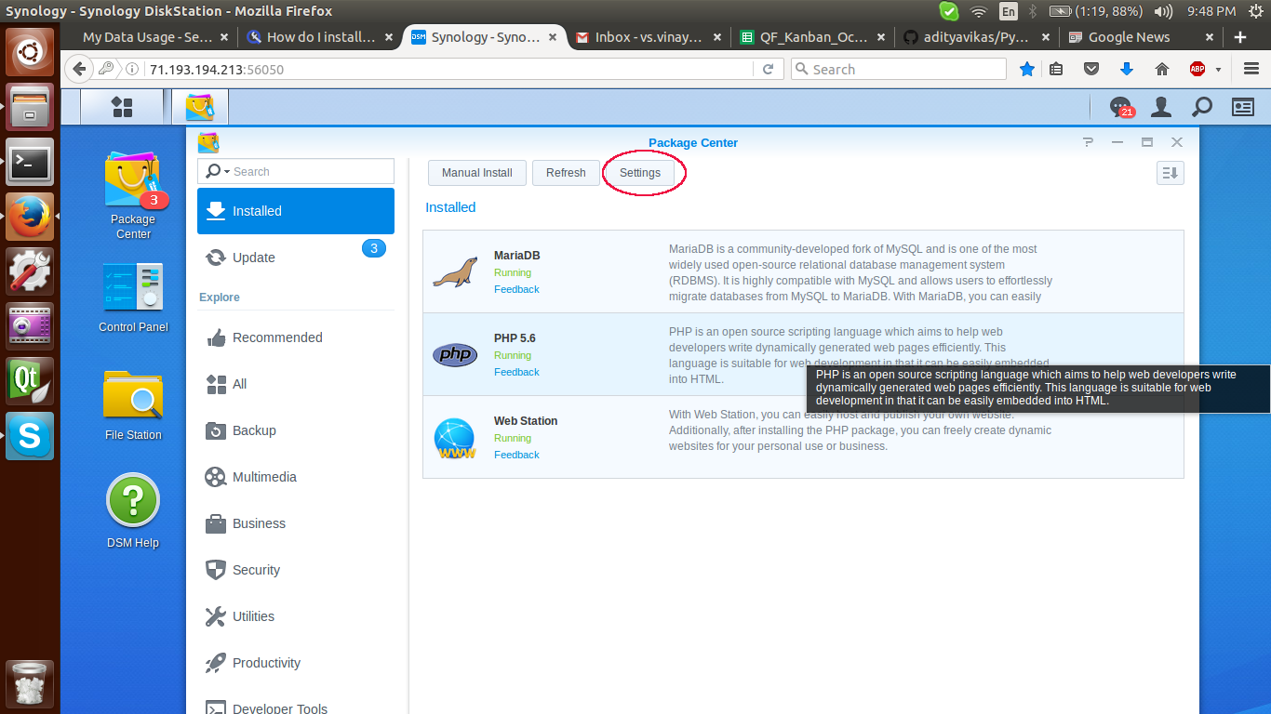The width and height of the screenshot is (1271, 714).
Task: Open MariaDB package title
Action: pyautogui.click(x=517, y=256)
